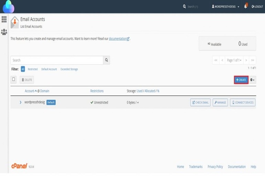Click the Check Email button
This screenshot has height=176, width=265.
click(x=200, y=103)
